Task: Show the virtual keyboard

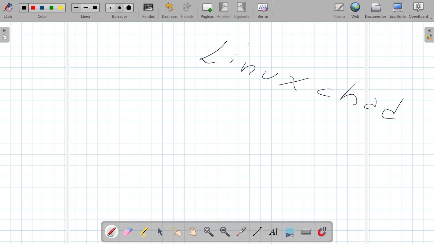Action: (306, 232)
